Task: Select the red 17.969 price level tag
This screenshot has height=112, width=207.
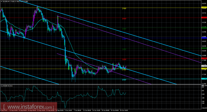Action: tap(204, 58)
